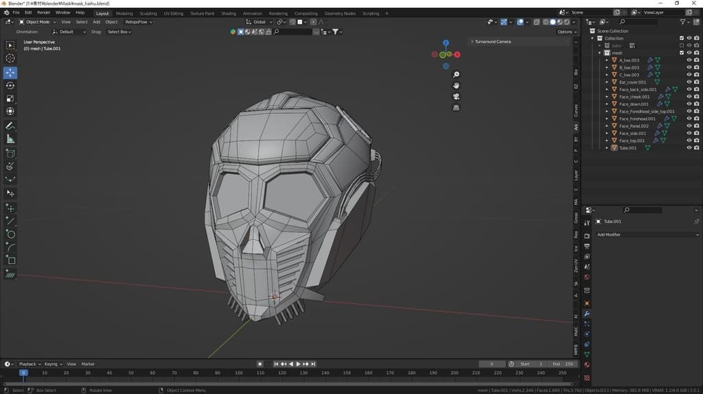This screenshot has width=703, height=394.
Task: Activate the Scale tool
Action: 10,99
